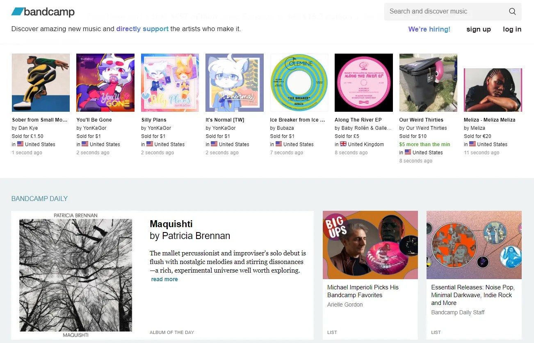534x343 pixels.
Task: Click the Bandcamp logo
Action: (x=43, y=12)
